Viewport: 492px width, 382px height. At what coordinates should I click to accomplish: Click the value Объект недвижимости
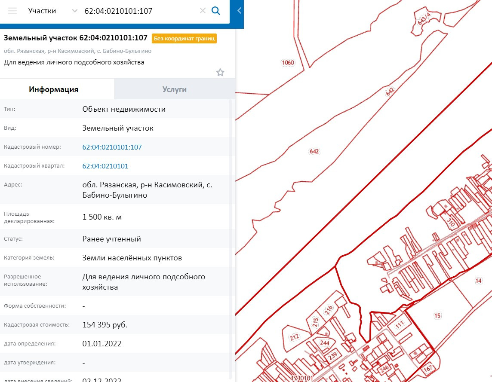tap(124, 109)
